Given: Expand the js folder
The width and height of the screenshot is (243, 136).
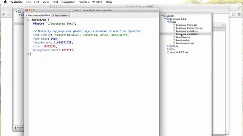Looking at the screenshot, I should pos(168,49).
